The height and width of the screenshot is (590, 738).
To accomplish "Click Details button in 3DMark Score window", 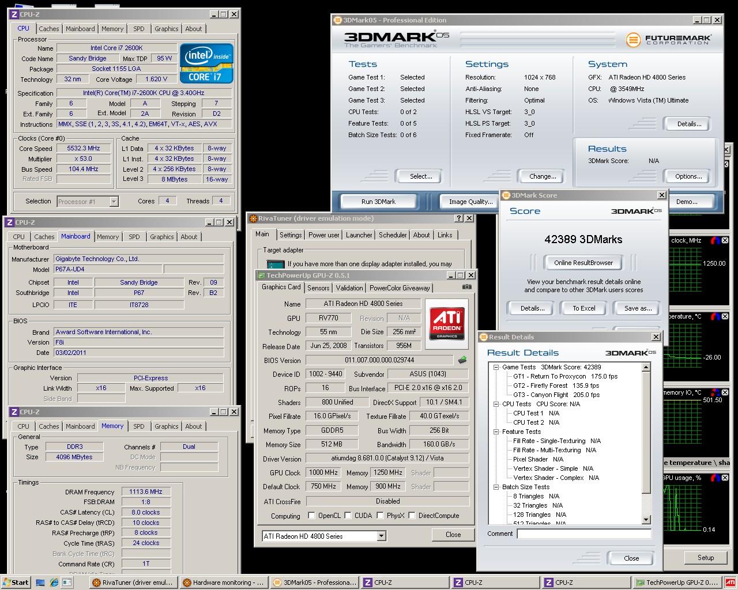I will 532,308.
